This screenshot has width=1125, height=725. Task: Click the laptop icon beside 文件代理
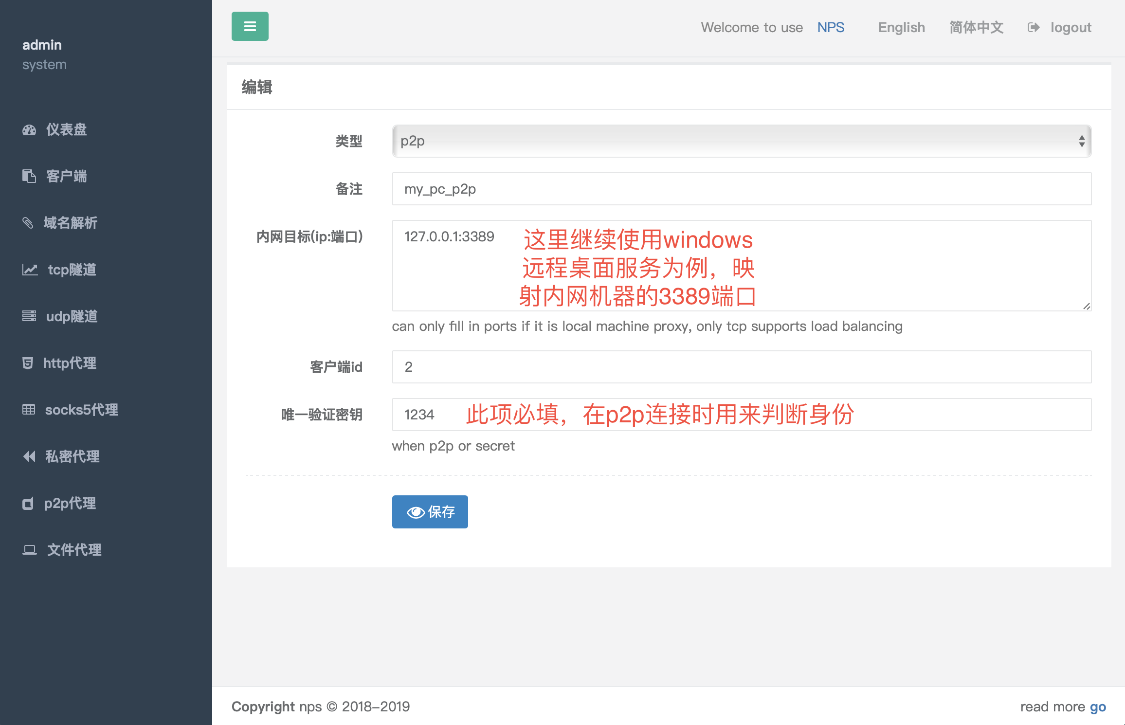(30, 550)
